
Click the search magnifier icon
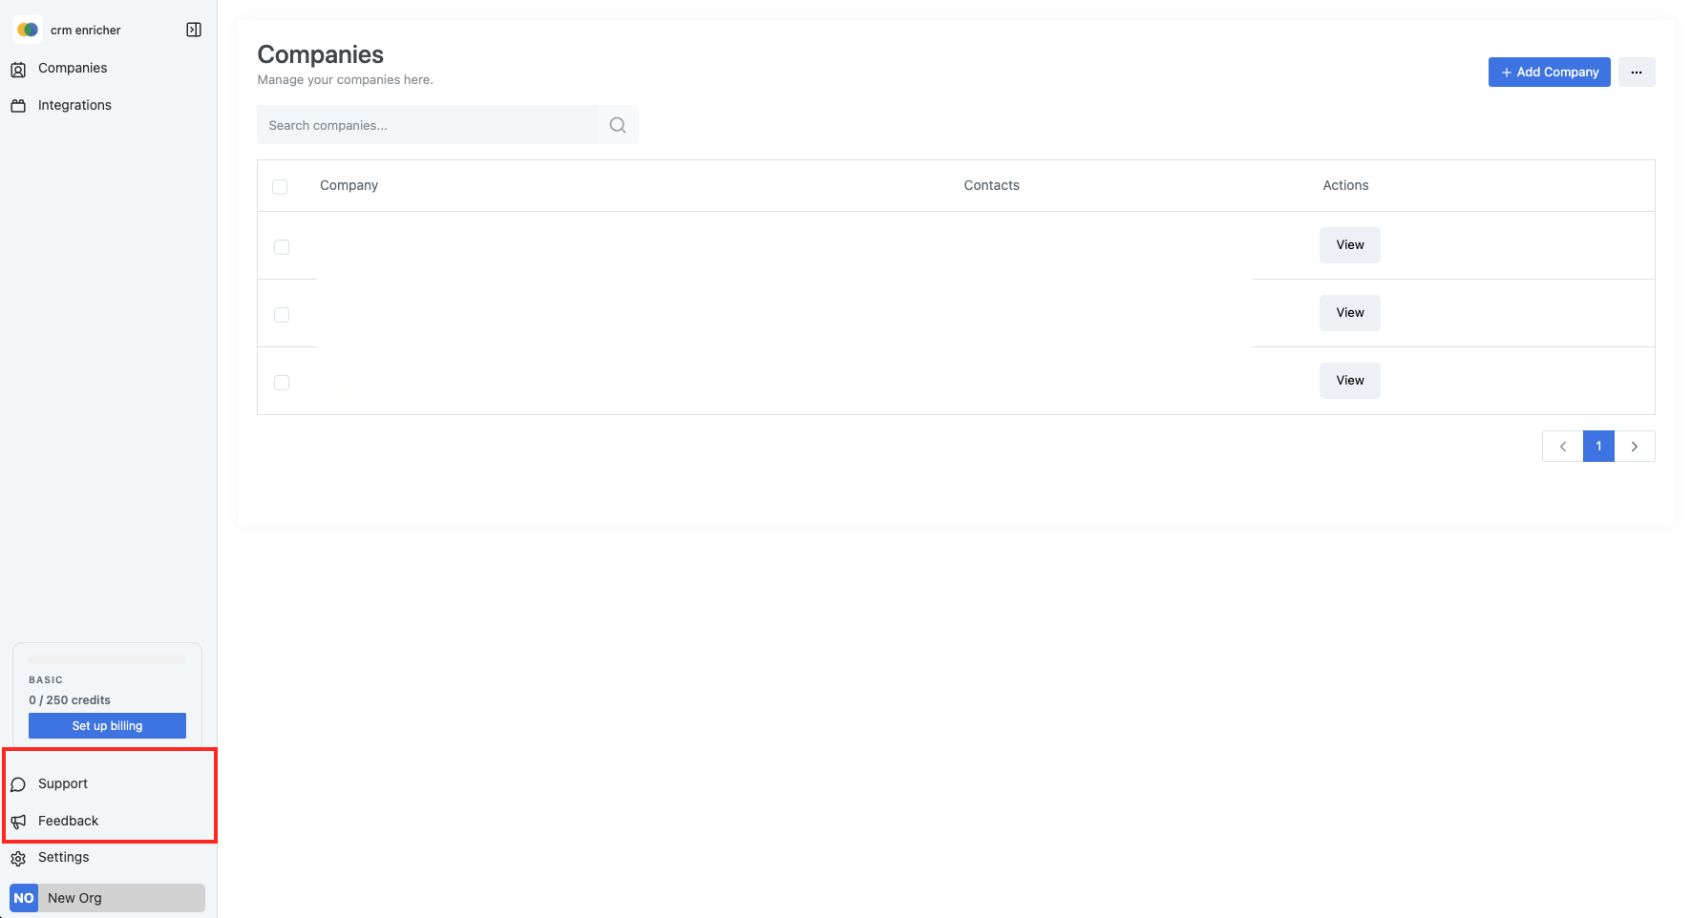[x=618, y=125]
